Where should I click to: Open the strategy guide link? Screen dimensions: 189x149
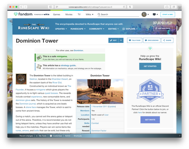(68, 65)
